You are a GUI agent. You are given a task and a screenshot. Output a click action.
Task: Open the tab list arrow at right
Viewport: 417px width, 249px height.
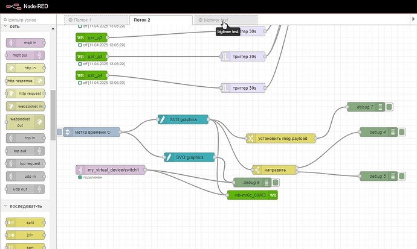[x=413, y=19]
